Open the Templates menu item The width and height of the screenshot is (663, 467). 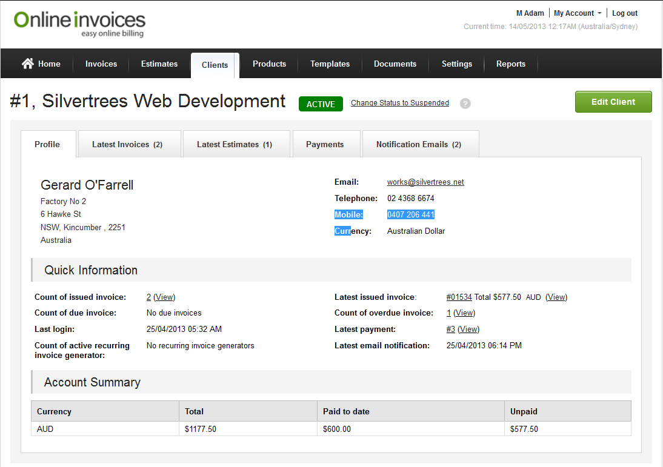click(x=330, y=64)
